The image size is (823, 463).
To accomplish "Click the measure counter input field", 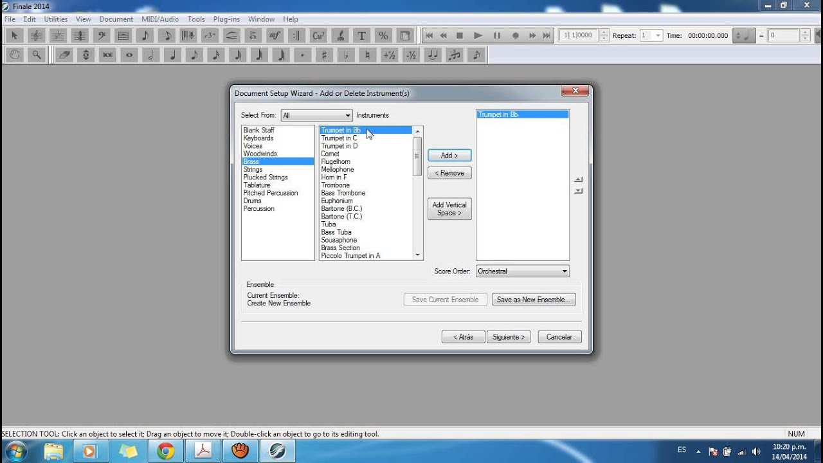I will pyautogui.click(x=578, y=36).
